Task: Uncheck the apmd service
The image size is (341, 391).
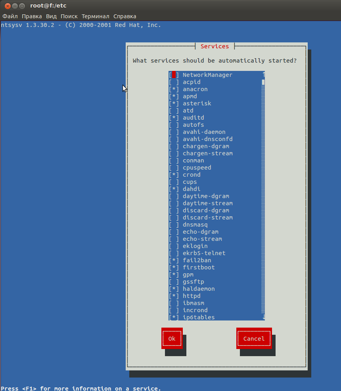Action: [x=174, y=96]
